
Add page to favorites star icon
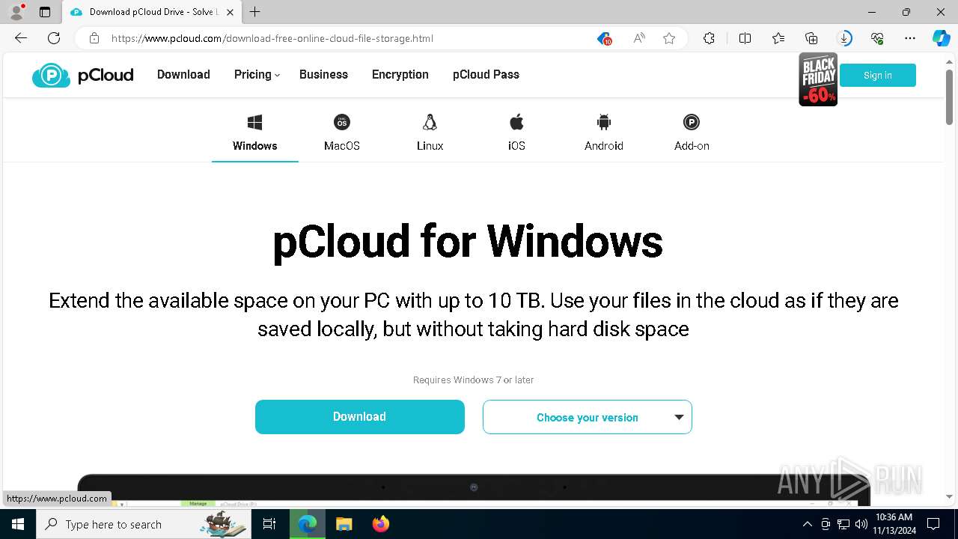coord(669,38)
